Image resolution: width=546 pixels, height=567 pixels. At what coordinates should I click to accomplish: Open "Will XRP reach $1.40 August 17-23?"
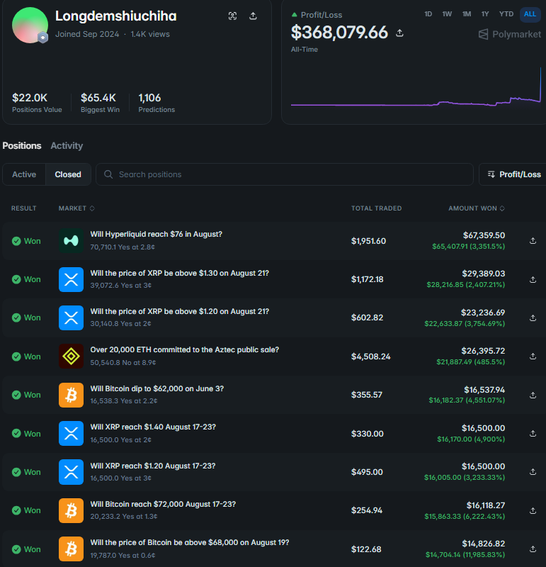(x=153, y=427)
